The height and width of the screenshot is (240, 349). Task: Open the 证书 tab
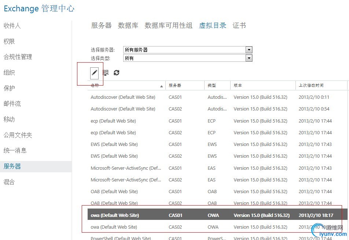click(x=239, y=25)
